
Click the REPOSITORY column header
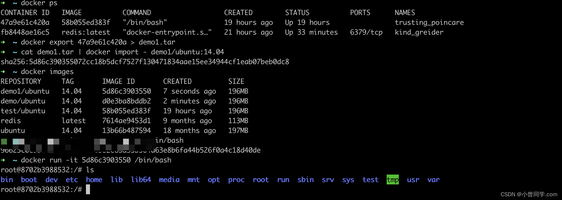tap(21, 82)
